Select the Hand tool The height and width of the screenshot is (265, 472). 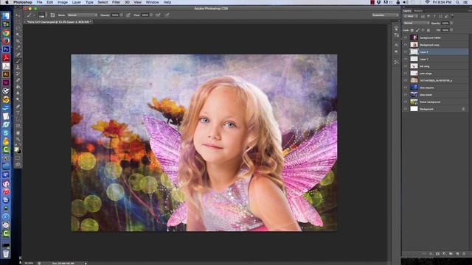point(18,132)
